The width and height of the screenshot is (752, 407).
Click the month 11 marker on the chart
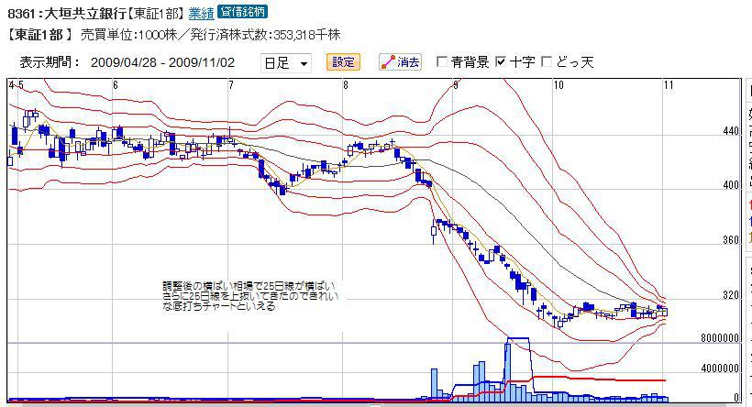tap(669, 85)
